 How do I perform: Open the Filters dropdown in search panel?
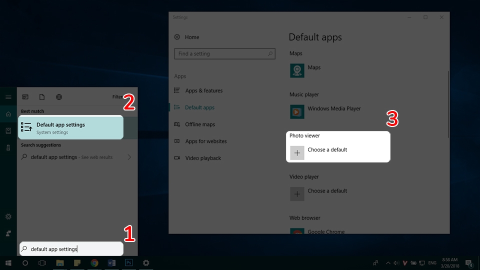pos(118,96)
